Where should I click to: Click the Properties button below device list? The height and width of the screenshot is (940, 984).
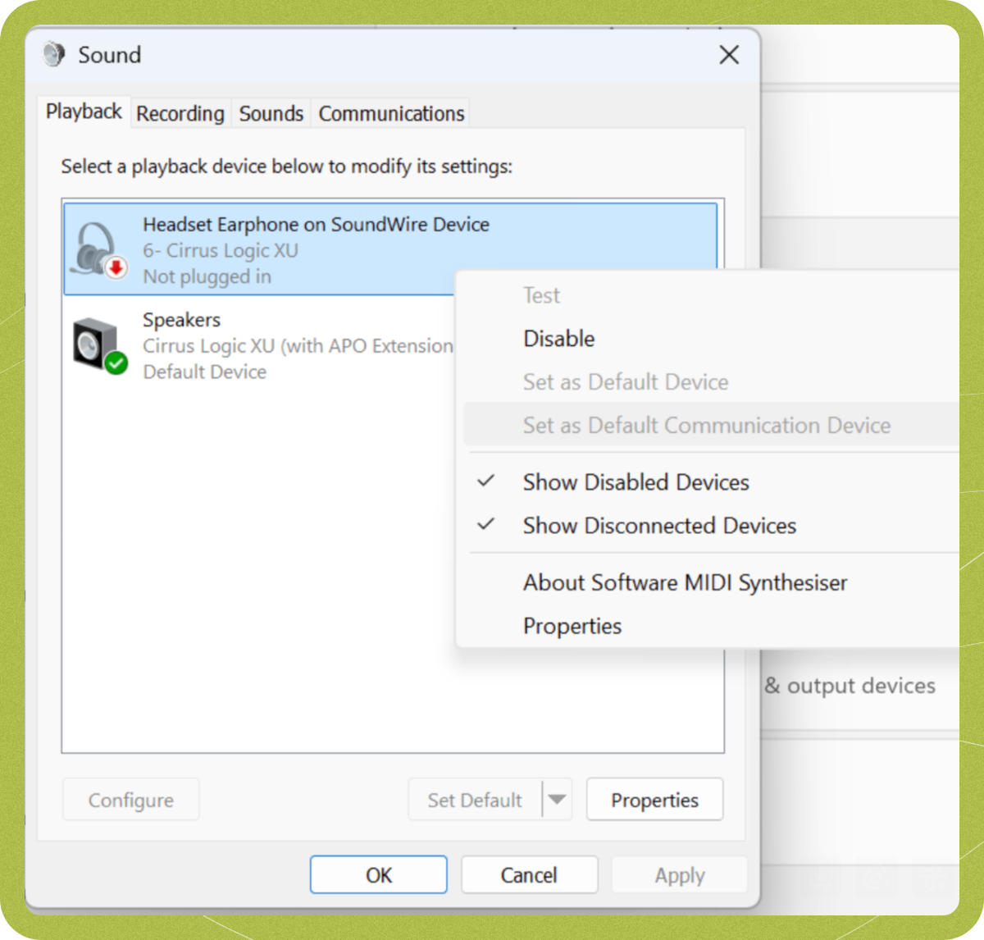pyautogui.click(x=654, y=800)
